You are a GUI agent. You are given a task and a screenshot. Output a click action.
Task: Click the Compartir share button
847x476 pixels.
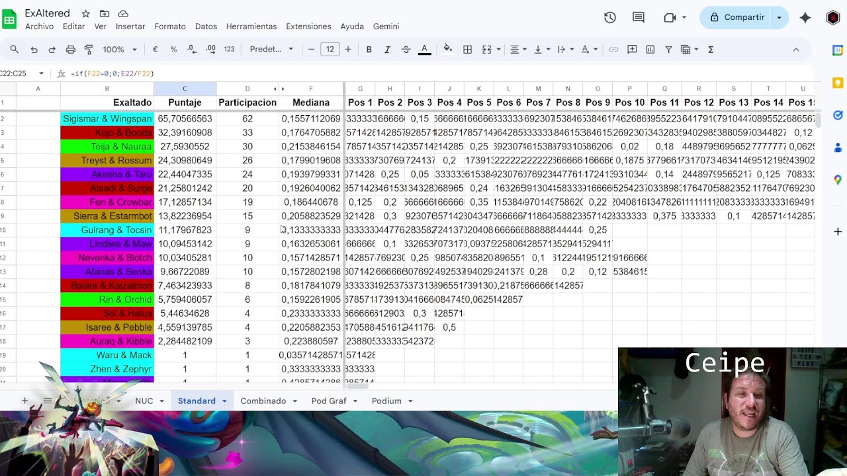[736, 18]
